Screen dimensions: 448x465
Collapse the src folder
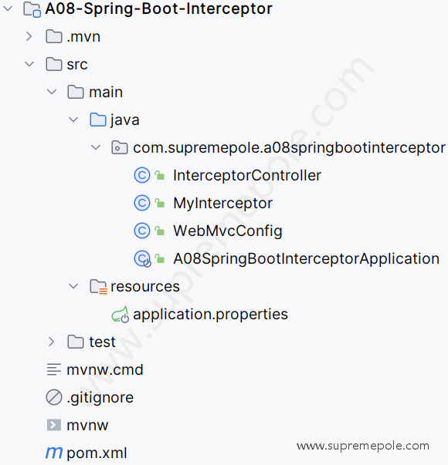(29, 64)
